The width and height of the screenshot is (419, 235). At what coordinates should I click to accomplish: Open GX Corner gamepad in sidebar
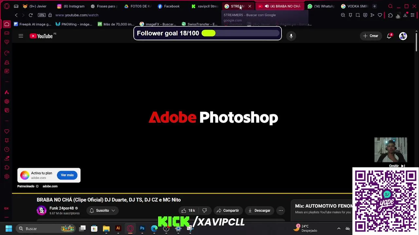click(x=7, y=33)
